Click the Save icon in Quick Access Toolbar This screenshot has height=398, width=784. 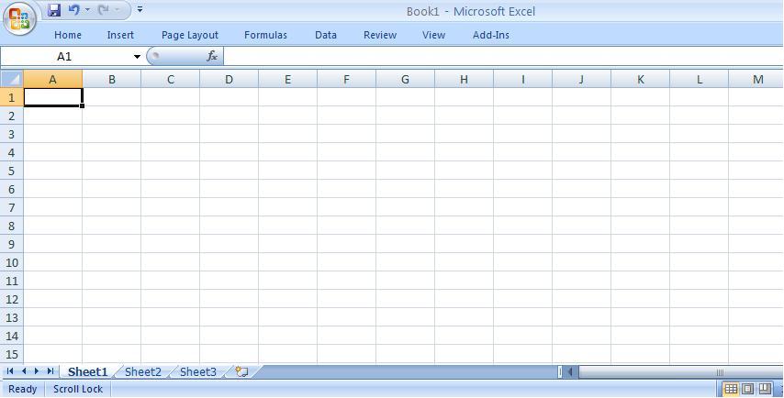[54, 10]
